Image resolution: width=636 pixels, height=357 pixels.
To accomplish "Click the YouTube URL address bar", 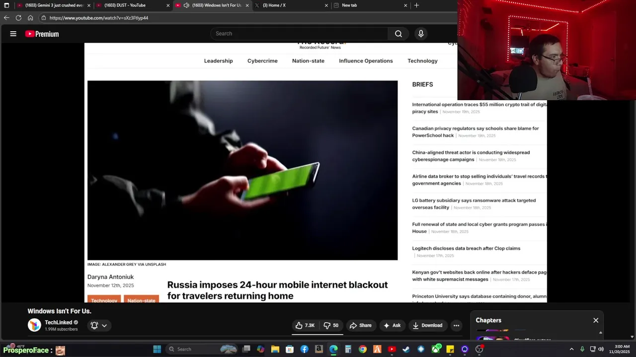I will click(248, 18).
